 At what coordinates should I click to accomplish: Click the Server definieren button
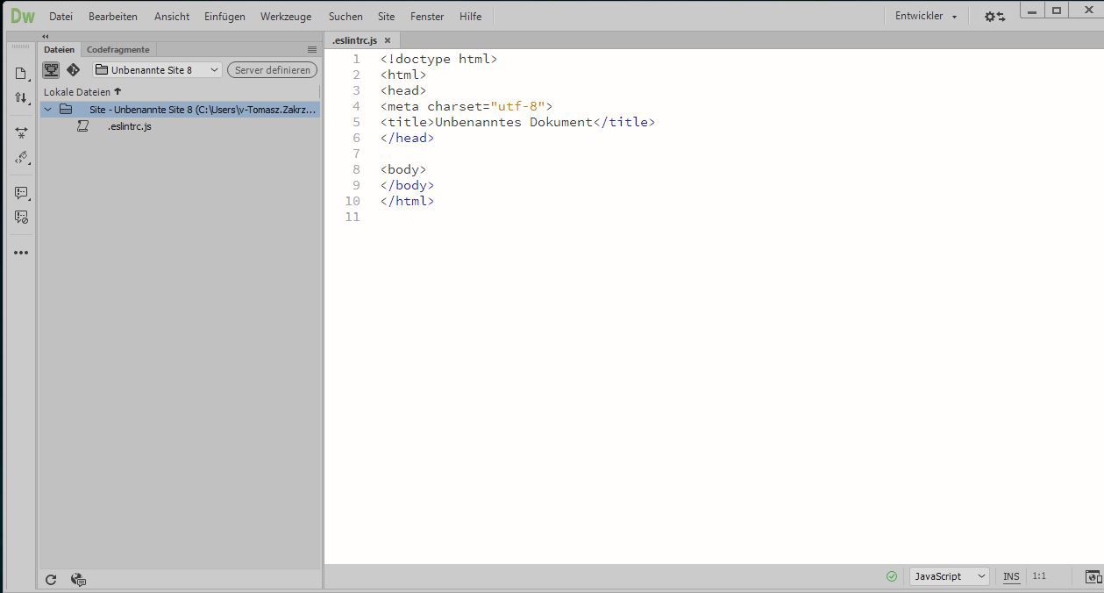tap(272, 69)
